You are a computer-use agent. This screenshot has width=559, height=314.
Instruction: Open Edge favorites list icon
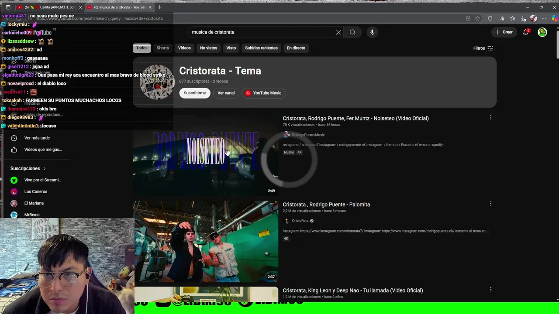tap(512, 18)
